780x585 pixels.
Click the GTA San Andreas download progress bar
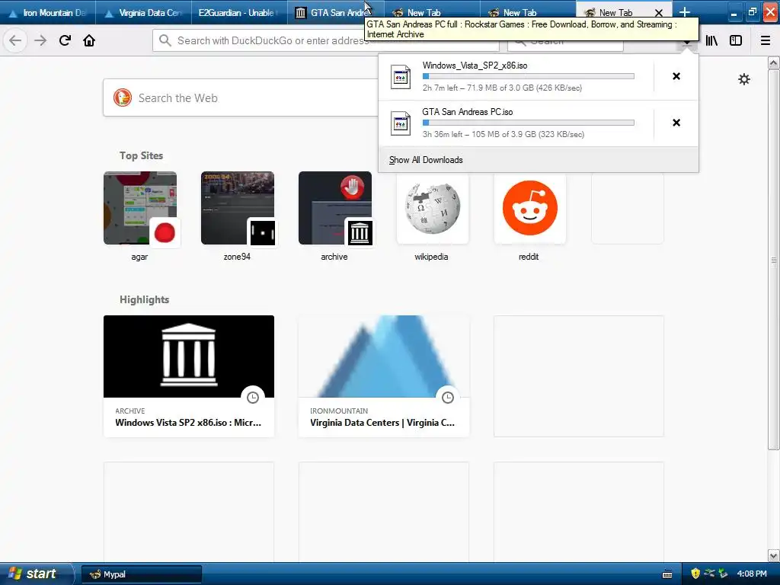point(529,123)
